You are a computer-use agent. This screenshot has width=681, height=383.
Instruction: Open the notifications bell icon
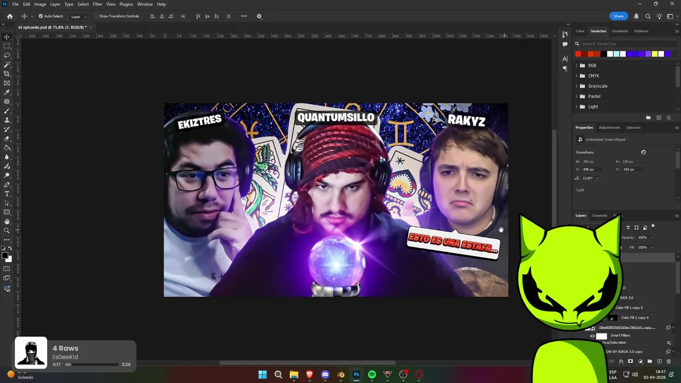click(636, 16)
